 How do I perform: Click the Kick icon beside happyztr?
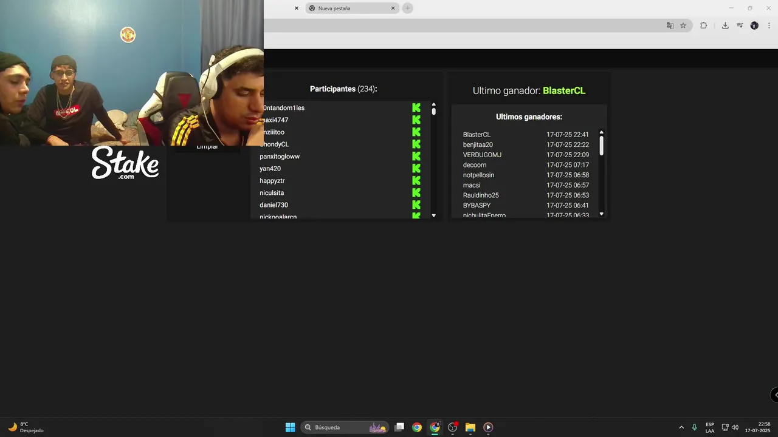pos(416,180)
